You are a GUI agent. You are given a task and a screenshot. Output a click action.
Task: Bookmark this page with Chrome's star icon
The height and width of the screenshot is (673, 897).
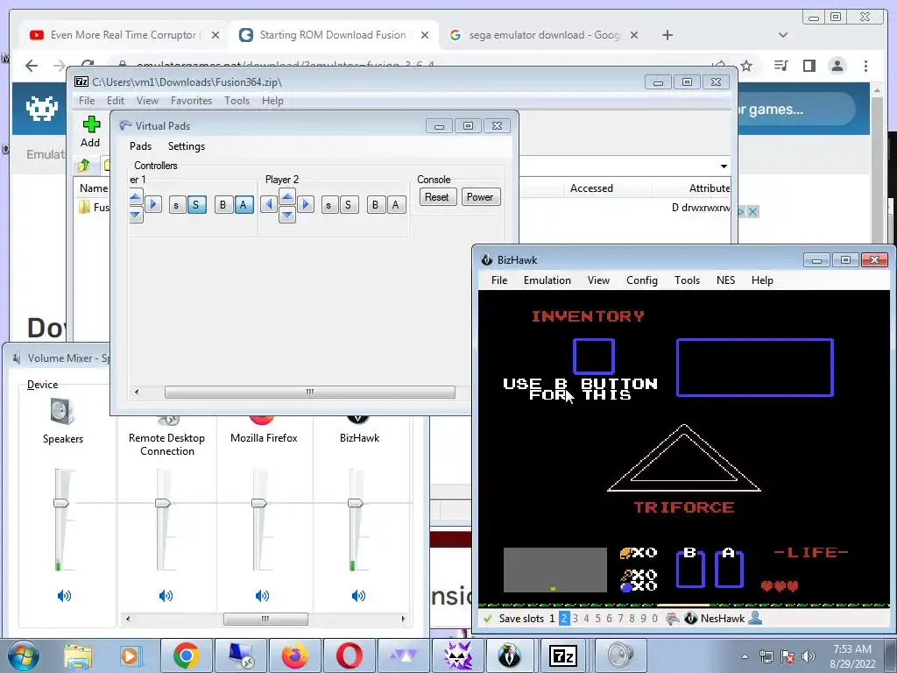(746, 66)
